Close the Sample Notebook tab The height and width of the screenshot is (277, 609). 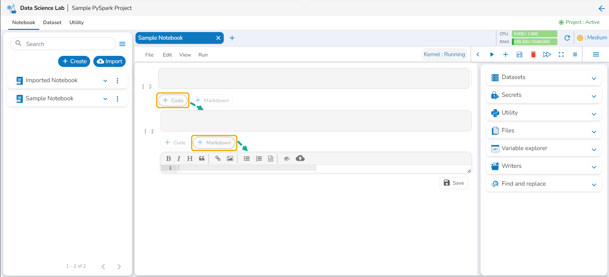click(x=218, y=38)
